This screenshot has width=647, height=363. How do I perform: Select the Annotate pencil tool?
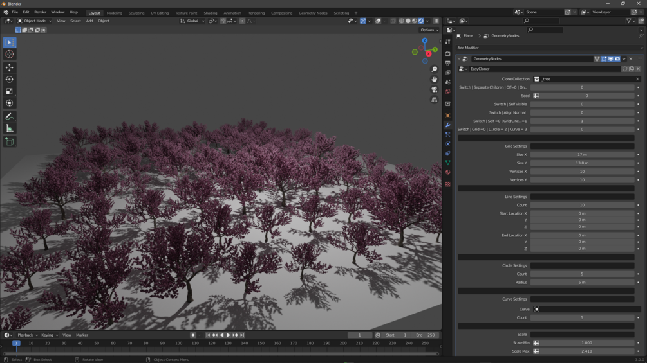tap(9, 116)
